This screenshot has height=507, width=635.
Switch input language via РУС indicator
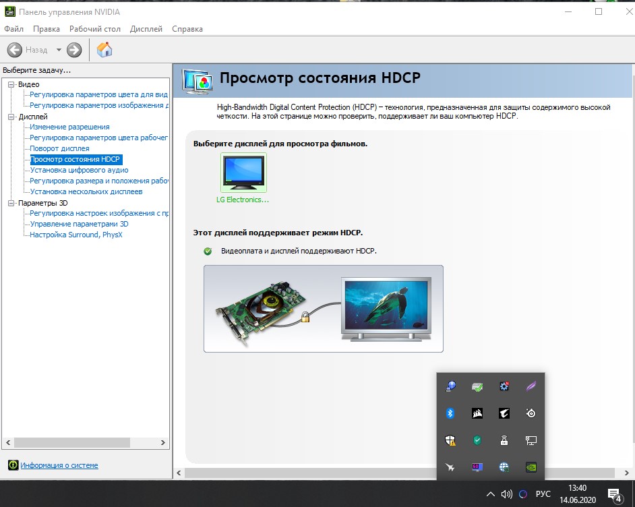(x=543, y=494)
